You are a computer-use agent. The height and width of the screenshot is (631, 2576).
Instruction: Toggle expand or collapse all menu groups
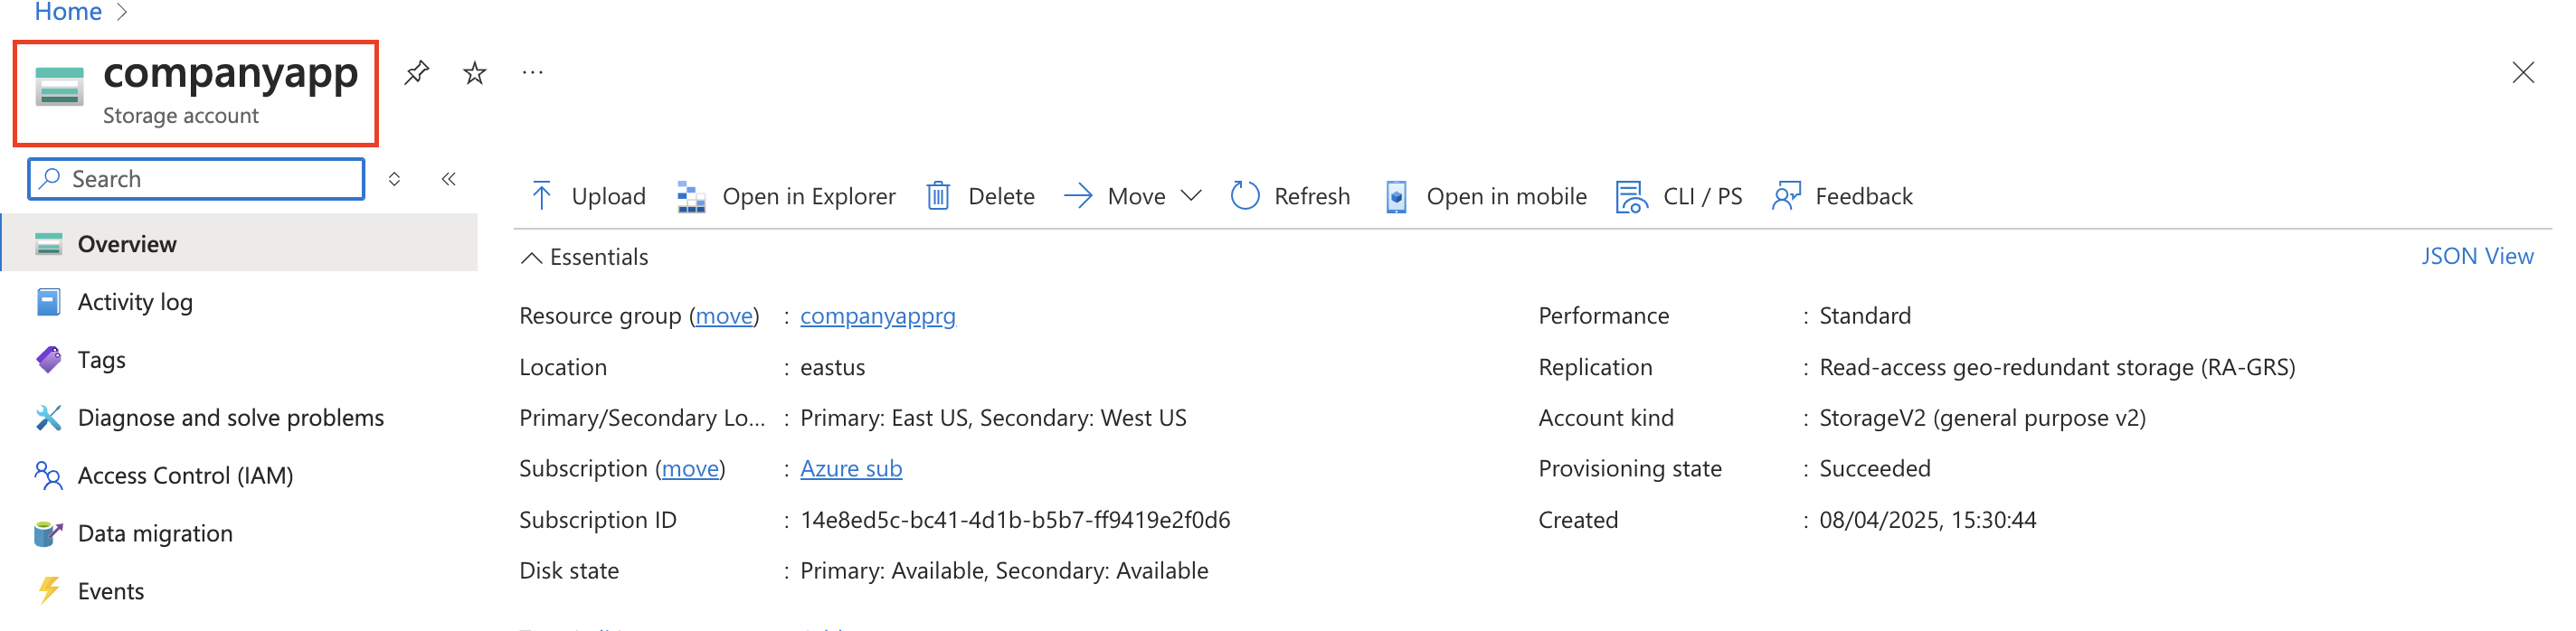click(394, 179)
